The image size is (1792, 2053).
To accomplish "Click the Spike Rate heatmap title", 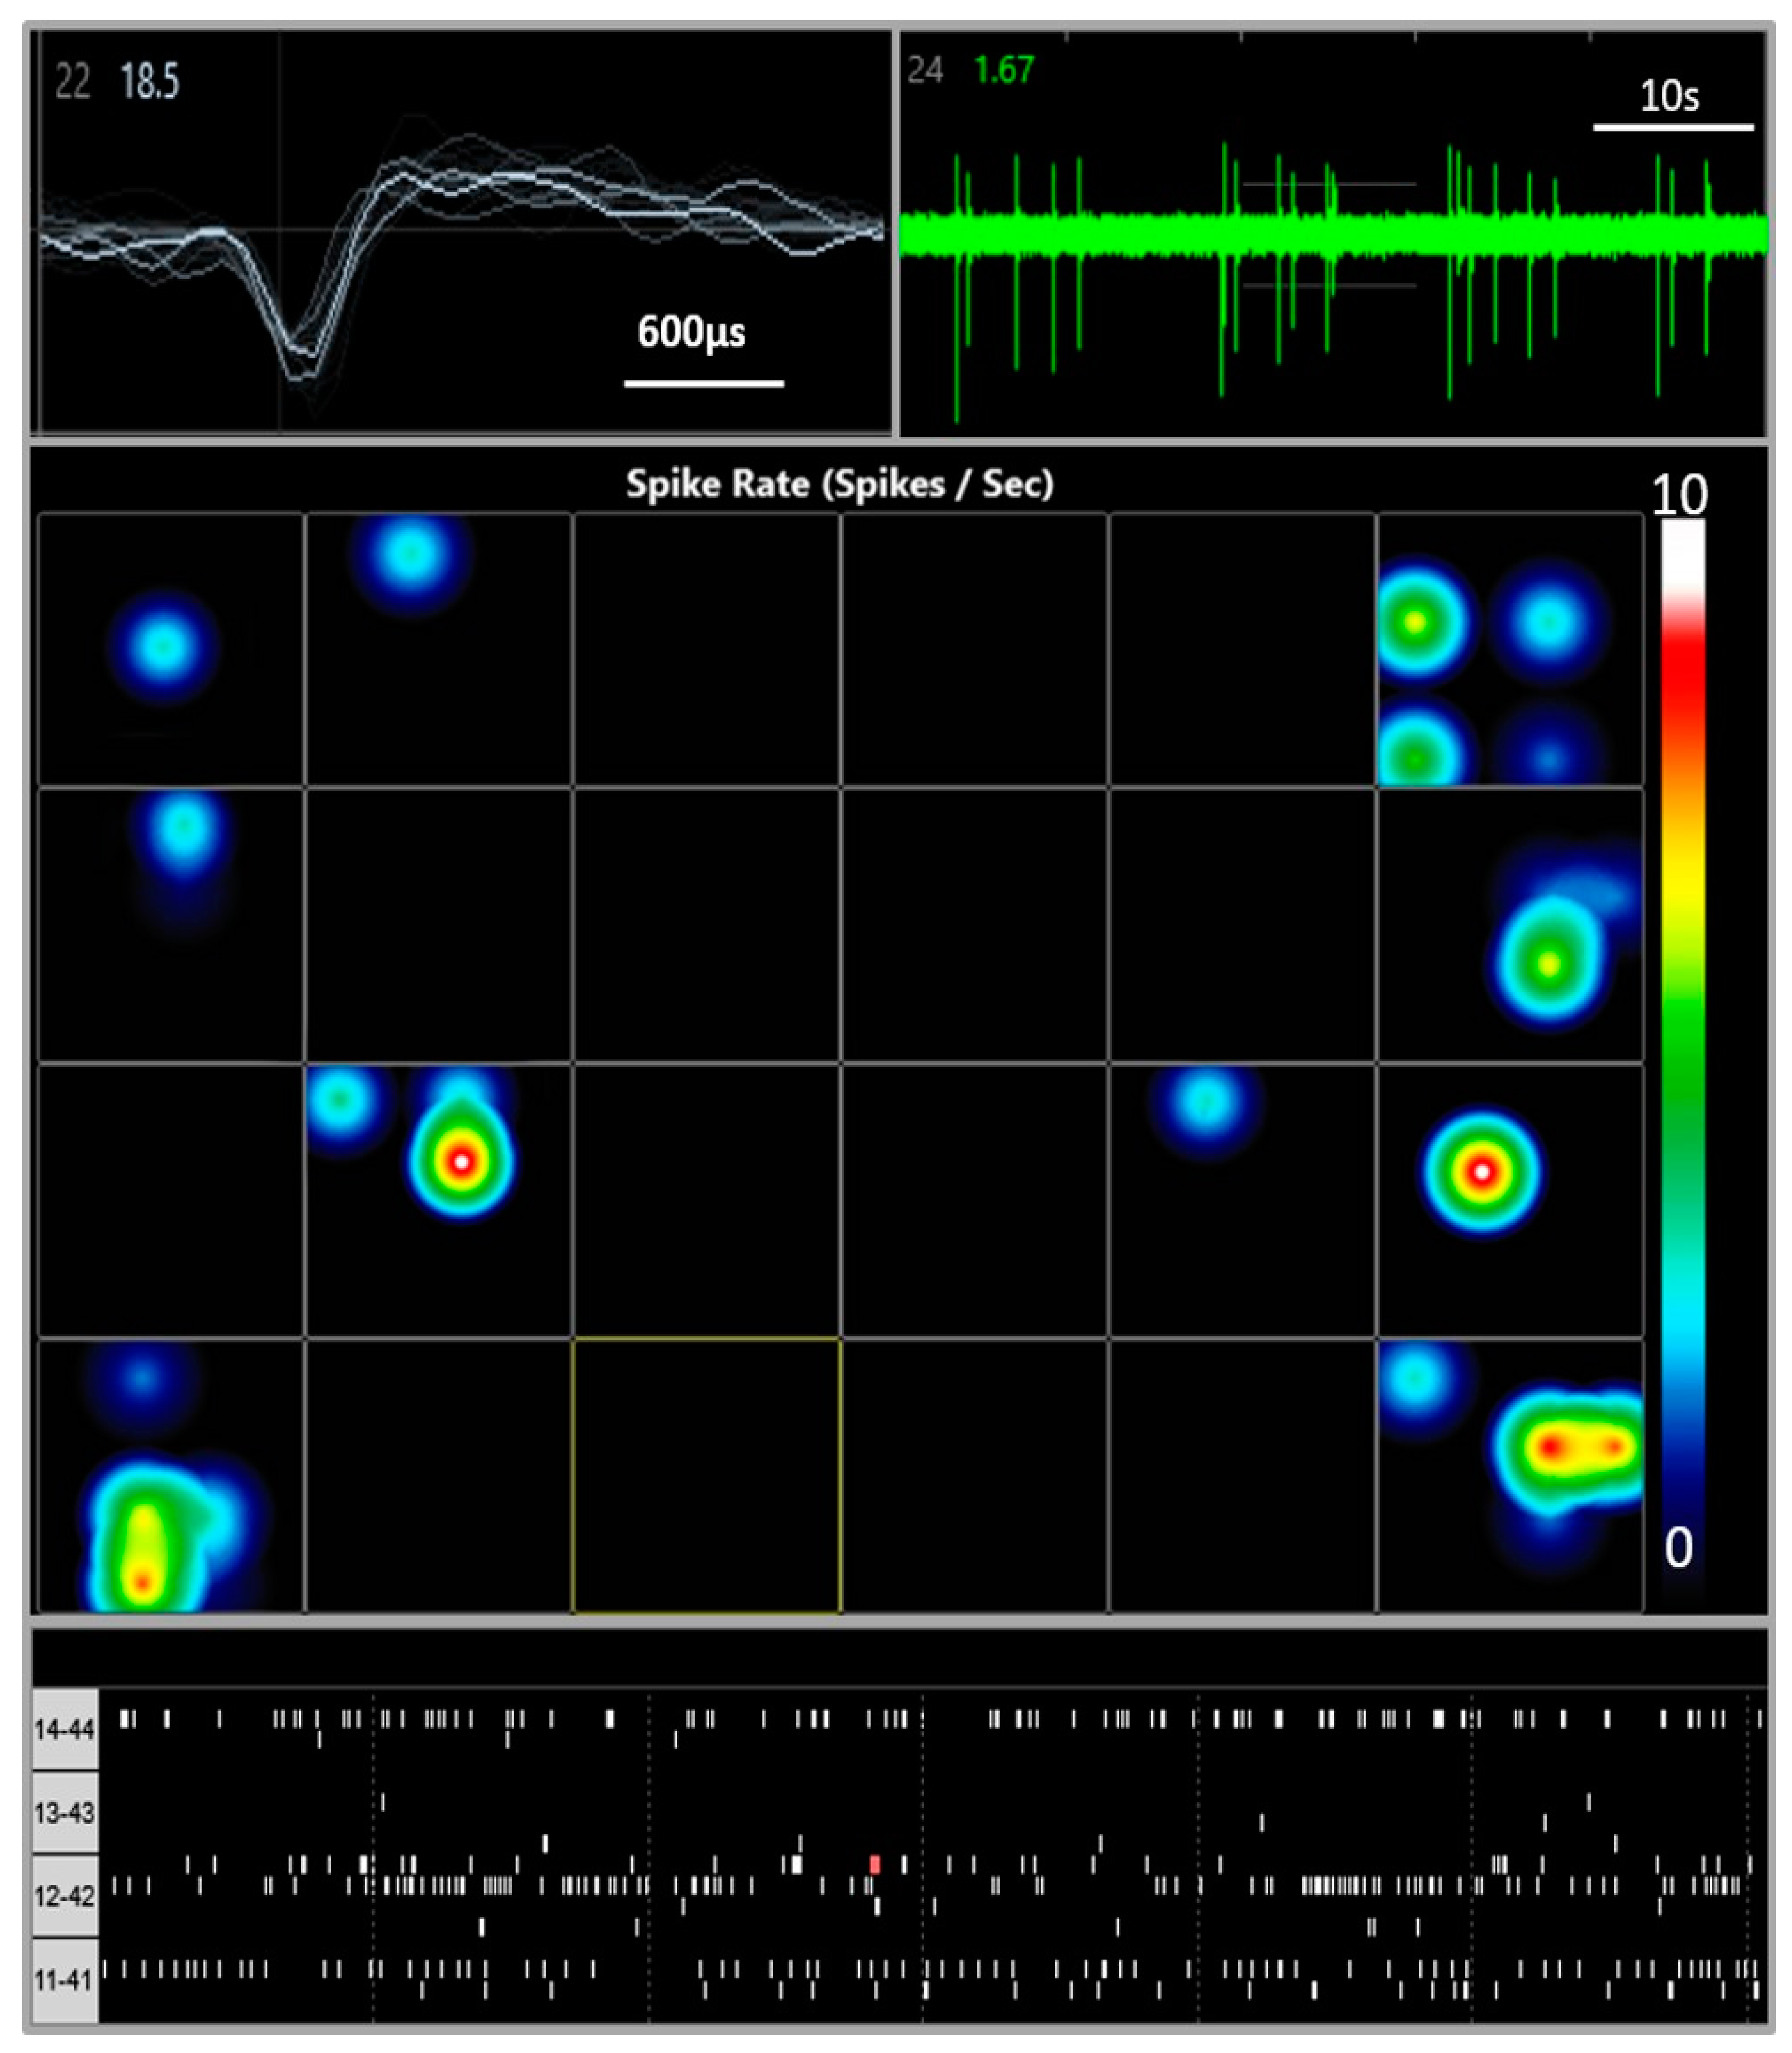I will [839, 484].
